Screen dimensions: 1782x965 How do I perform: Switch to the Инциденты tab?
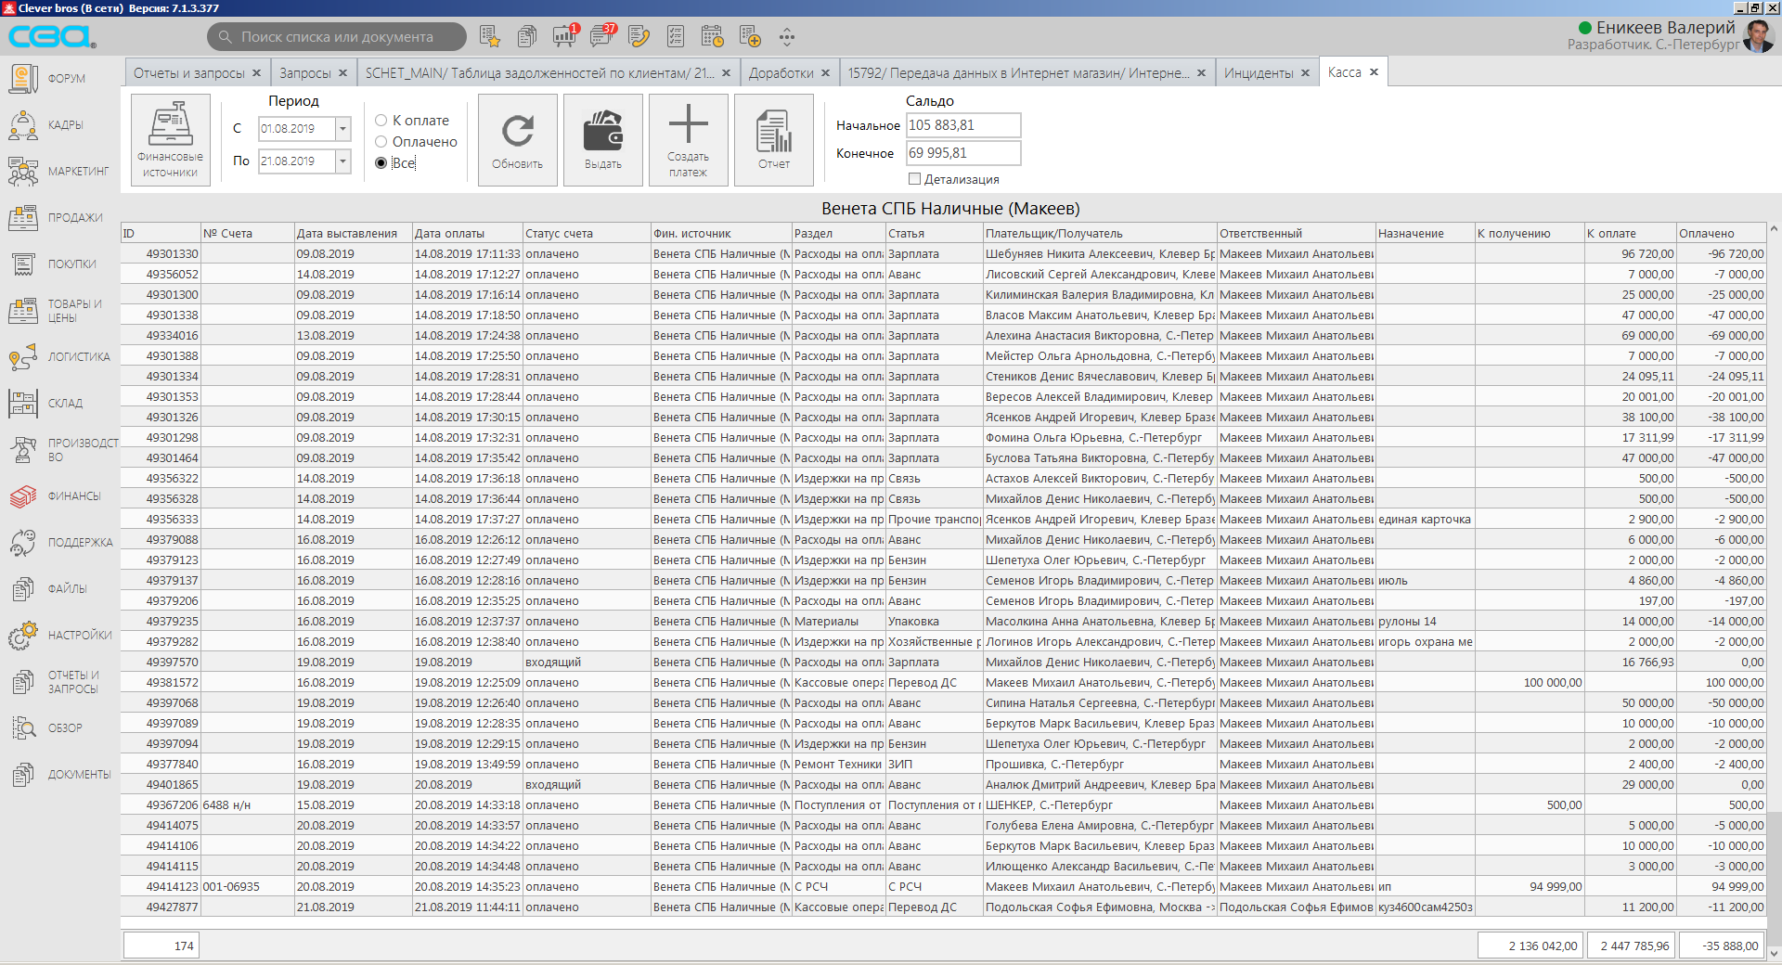[x=1258, y=73]
